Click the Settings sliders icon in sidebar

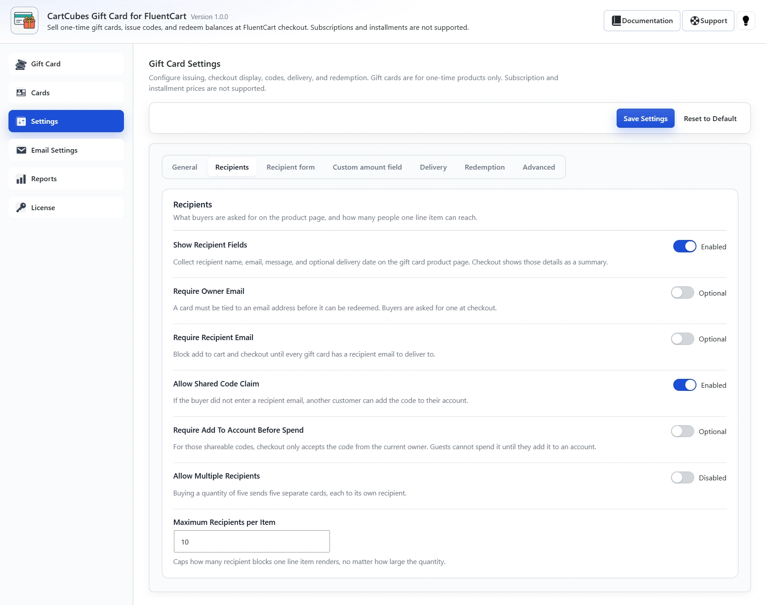tap(21, 122)
